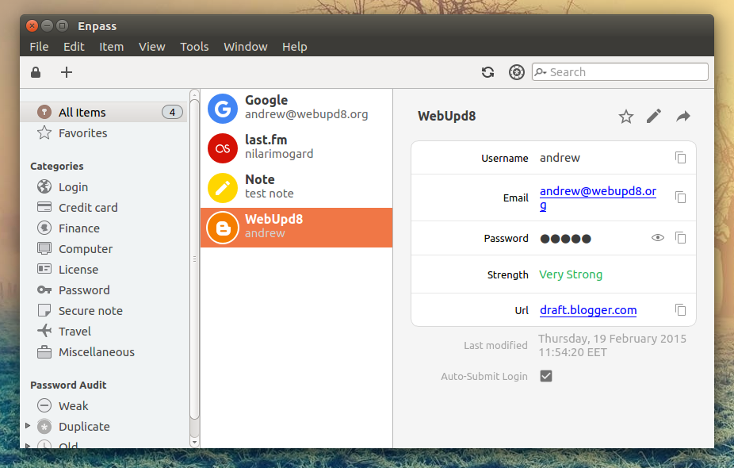734x468 pixels.
Task: Click the sync icon in toolbar
Action: (x=487, y=72)
